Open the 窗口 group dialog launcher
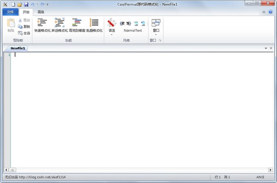This screenshot has width=277, height=183. (160, 41)
